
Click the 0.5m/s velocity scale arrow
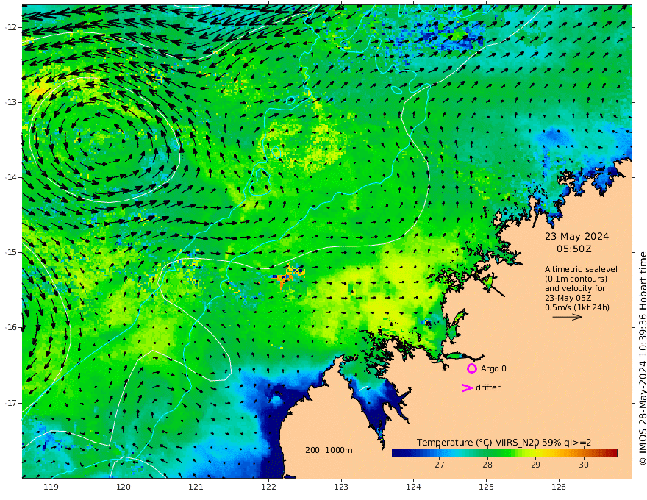point(568,317)
